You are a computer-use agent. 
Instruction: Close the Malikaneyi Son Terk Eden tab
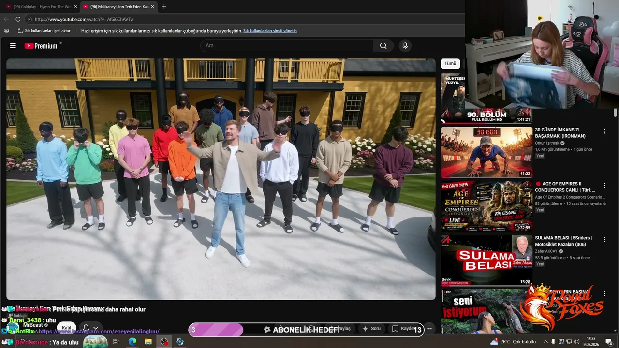(x=152, y=7)
